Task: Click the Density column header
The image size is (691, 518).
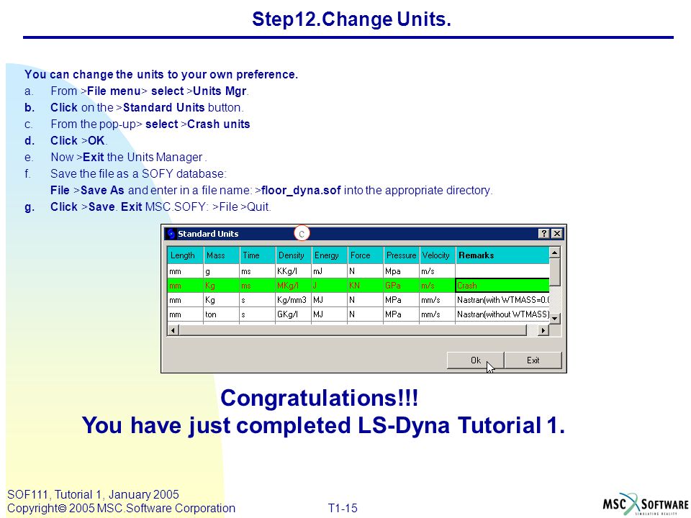Action: pos(294,255)
